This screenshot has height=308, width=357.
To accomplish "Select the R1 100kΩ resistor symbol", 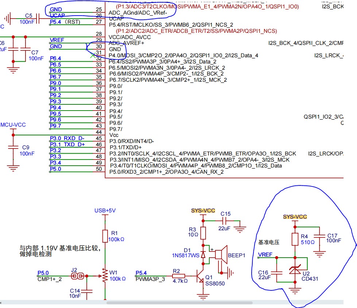I will (x=105, y=236).
